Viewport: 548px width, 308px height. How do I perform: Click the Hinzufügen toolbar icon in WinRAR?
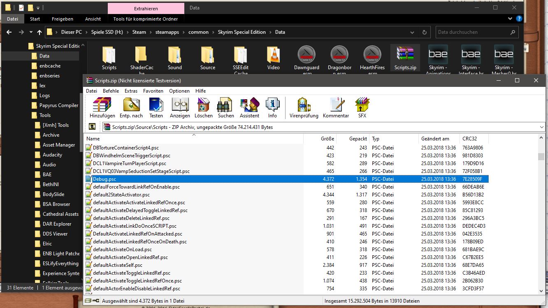pyautogui.click(x=102, y=108)
